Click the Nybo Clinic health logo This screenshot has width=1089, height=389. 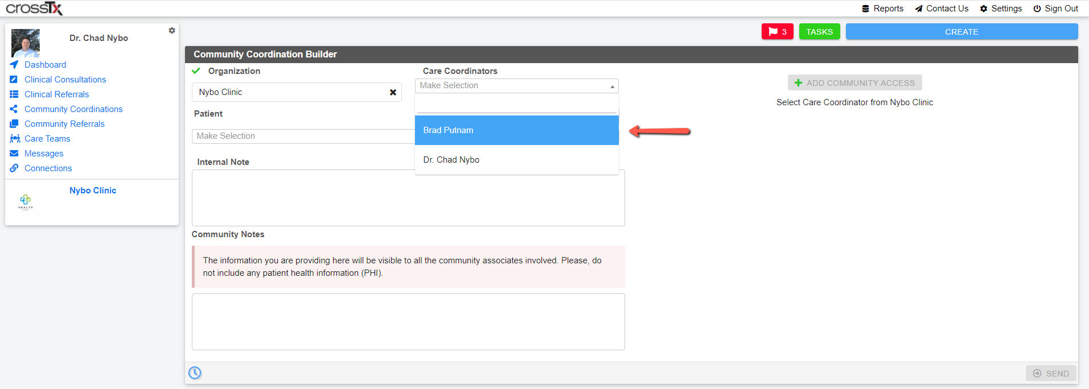(26, 201)
